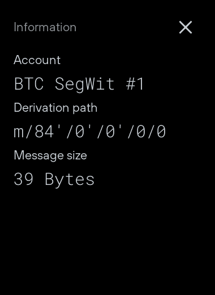Select the Derivation path label
This screenshot has width=215, height=295.
[x=55, y=108]
